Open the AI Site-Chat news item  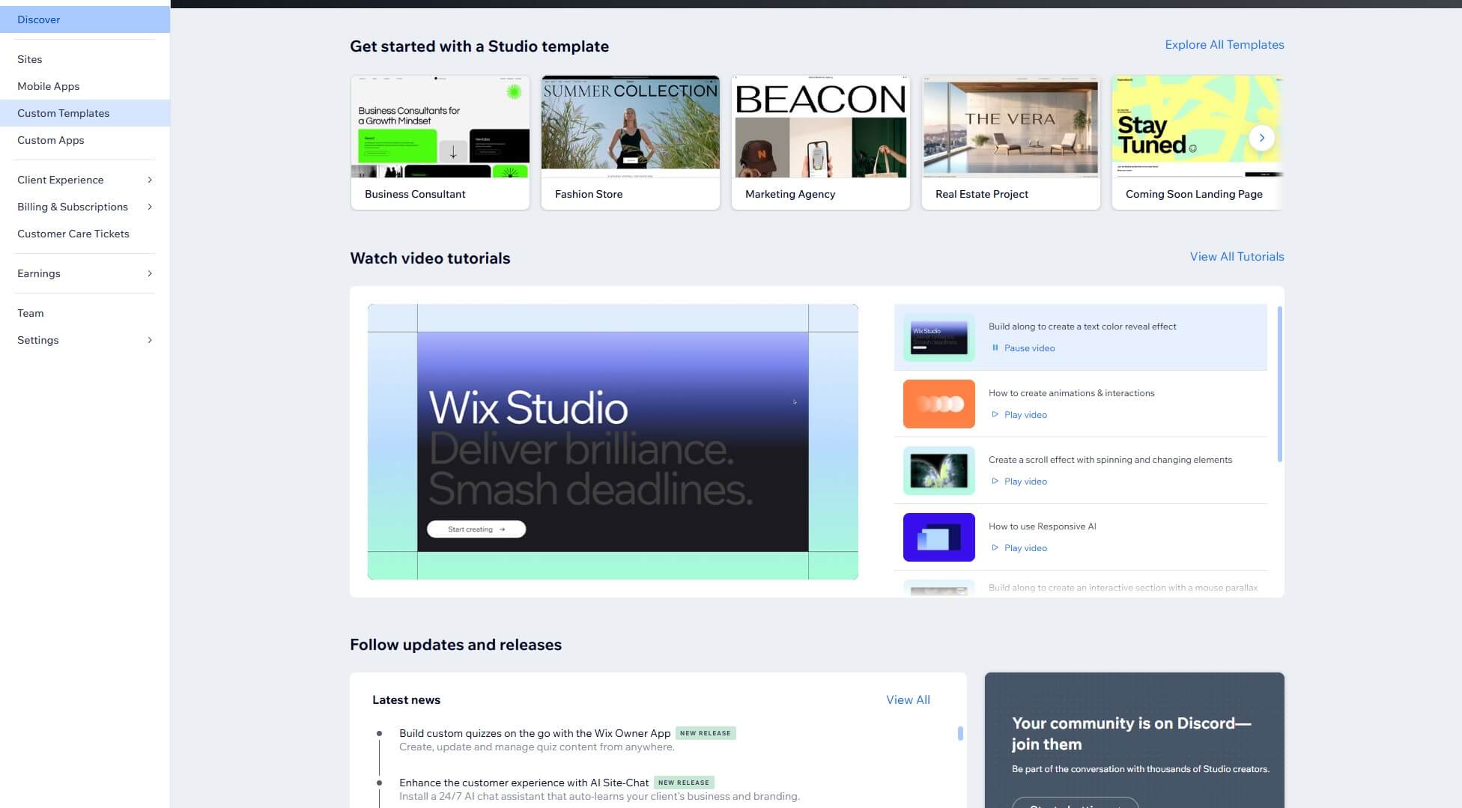tap(524, 783)
